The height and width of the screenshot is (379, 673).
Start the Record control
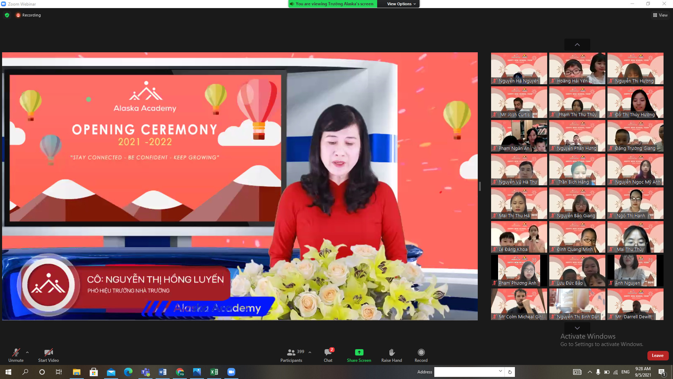tap(421, 355)
